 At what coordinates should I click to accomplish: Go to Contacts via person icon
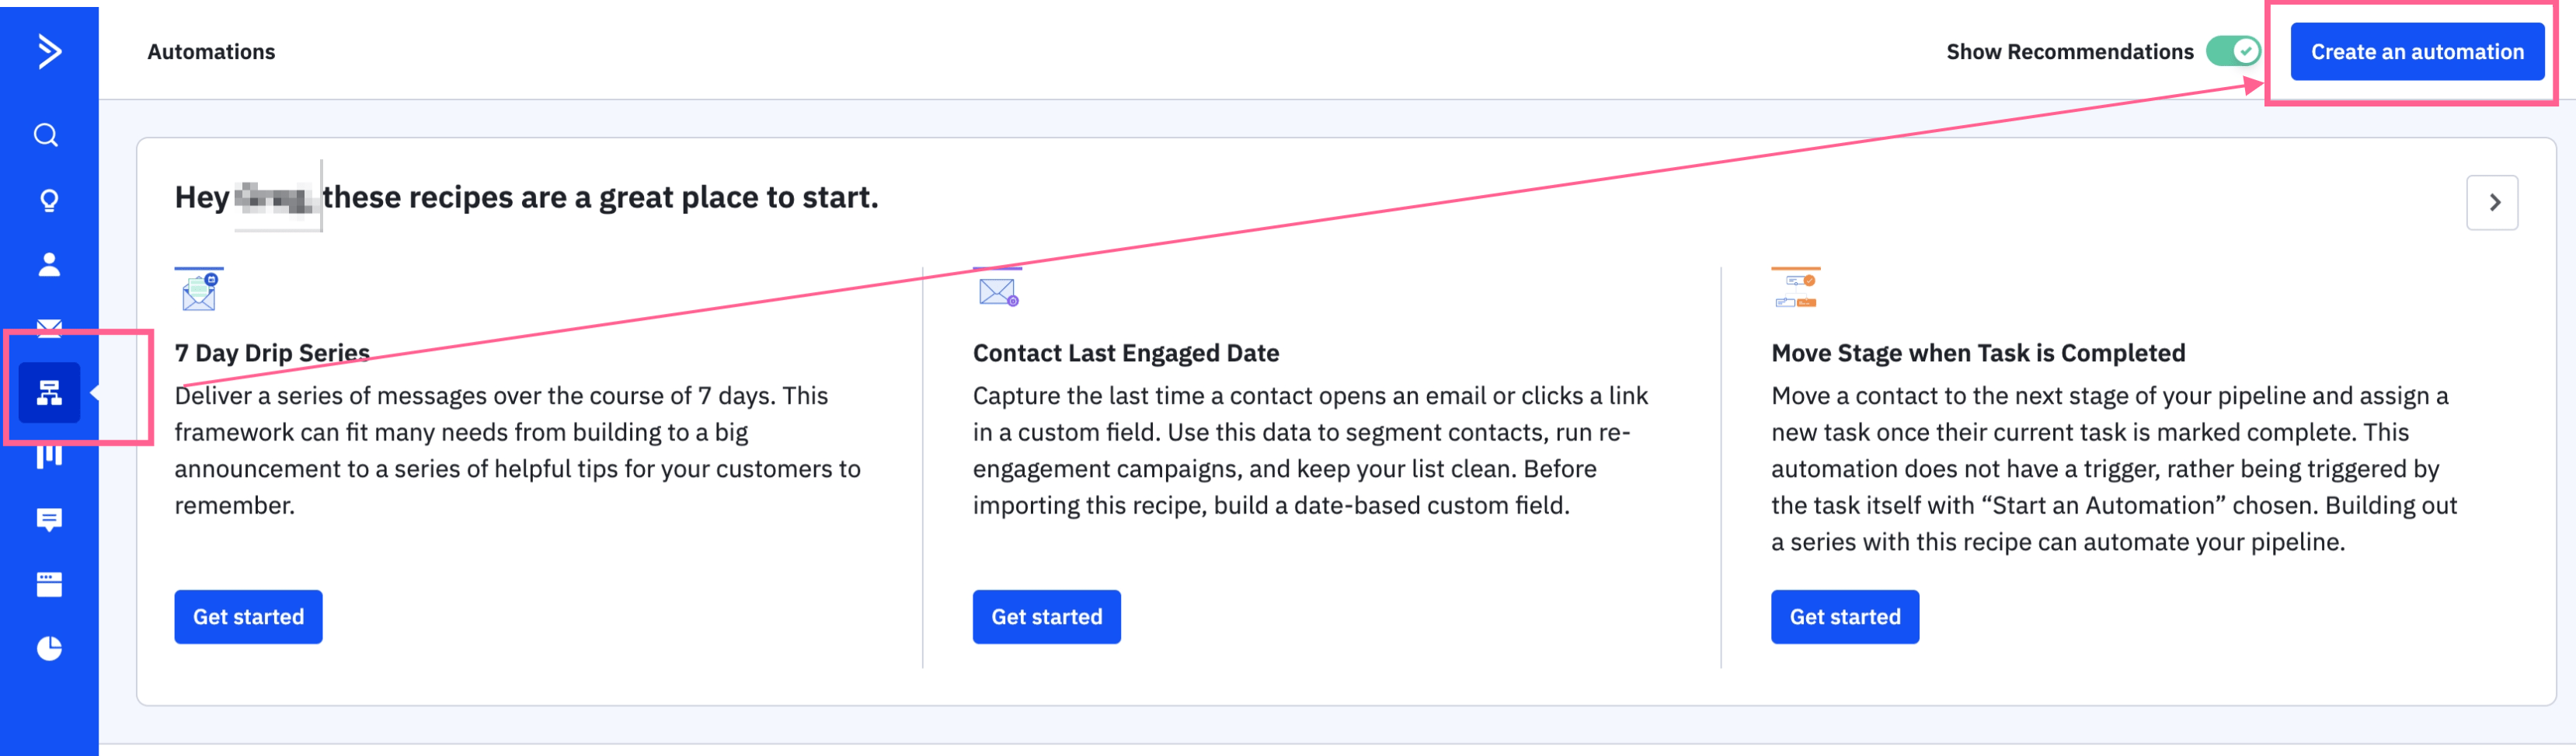pos(48,264)
